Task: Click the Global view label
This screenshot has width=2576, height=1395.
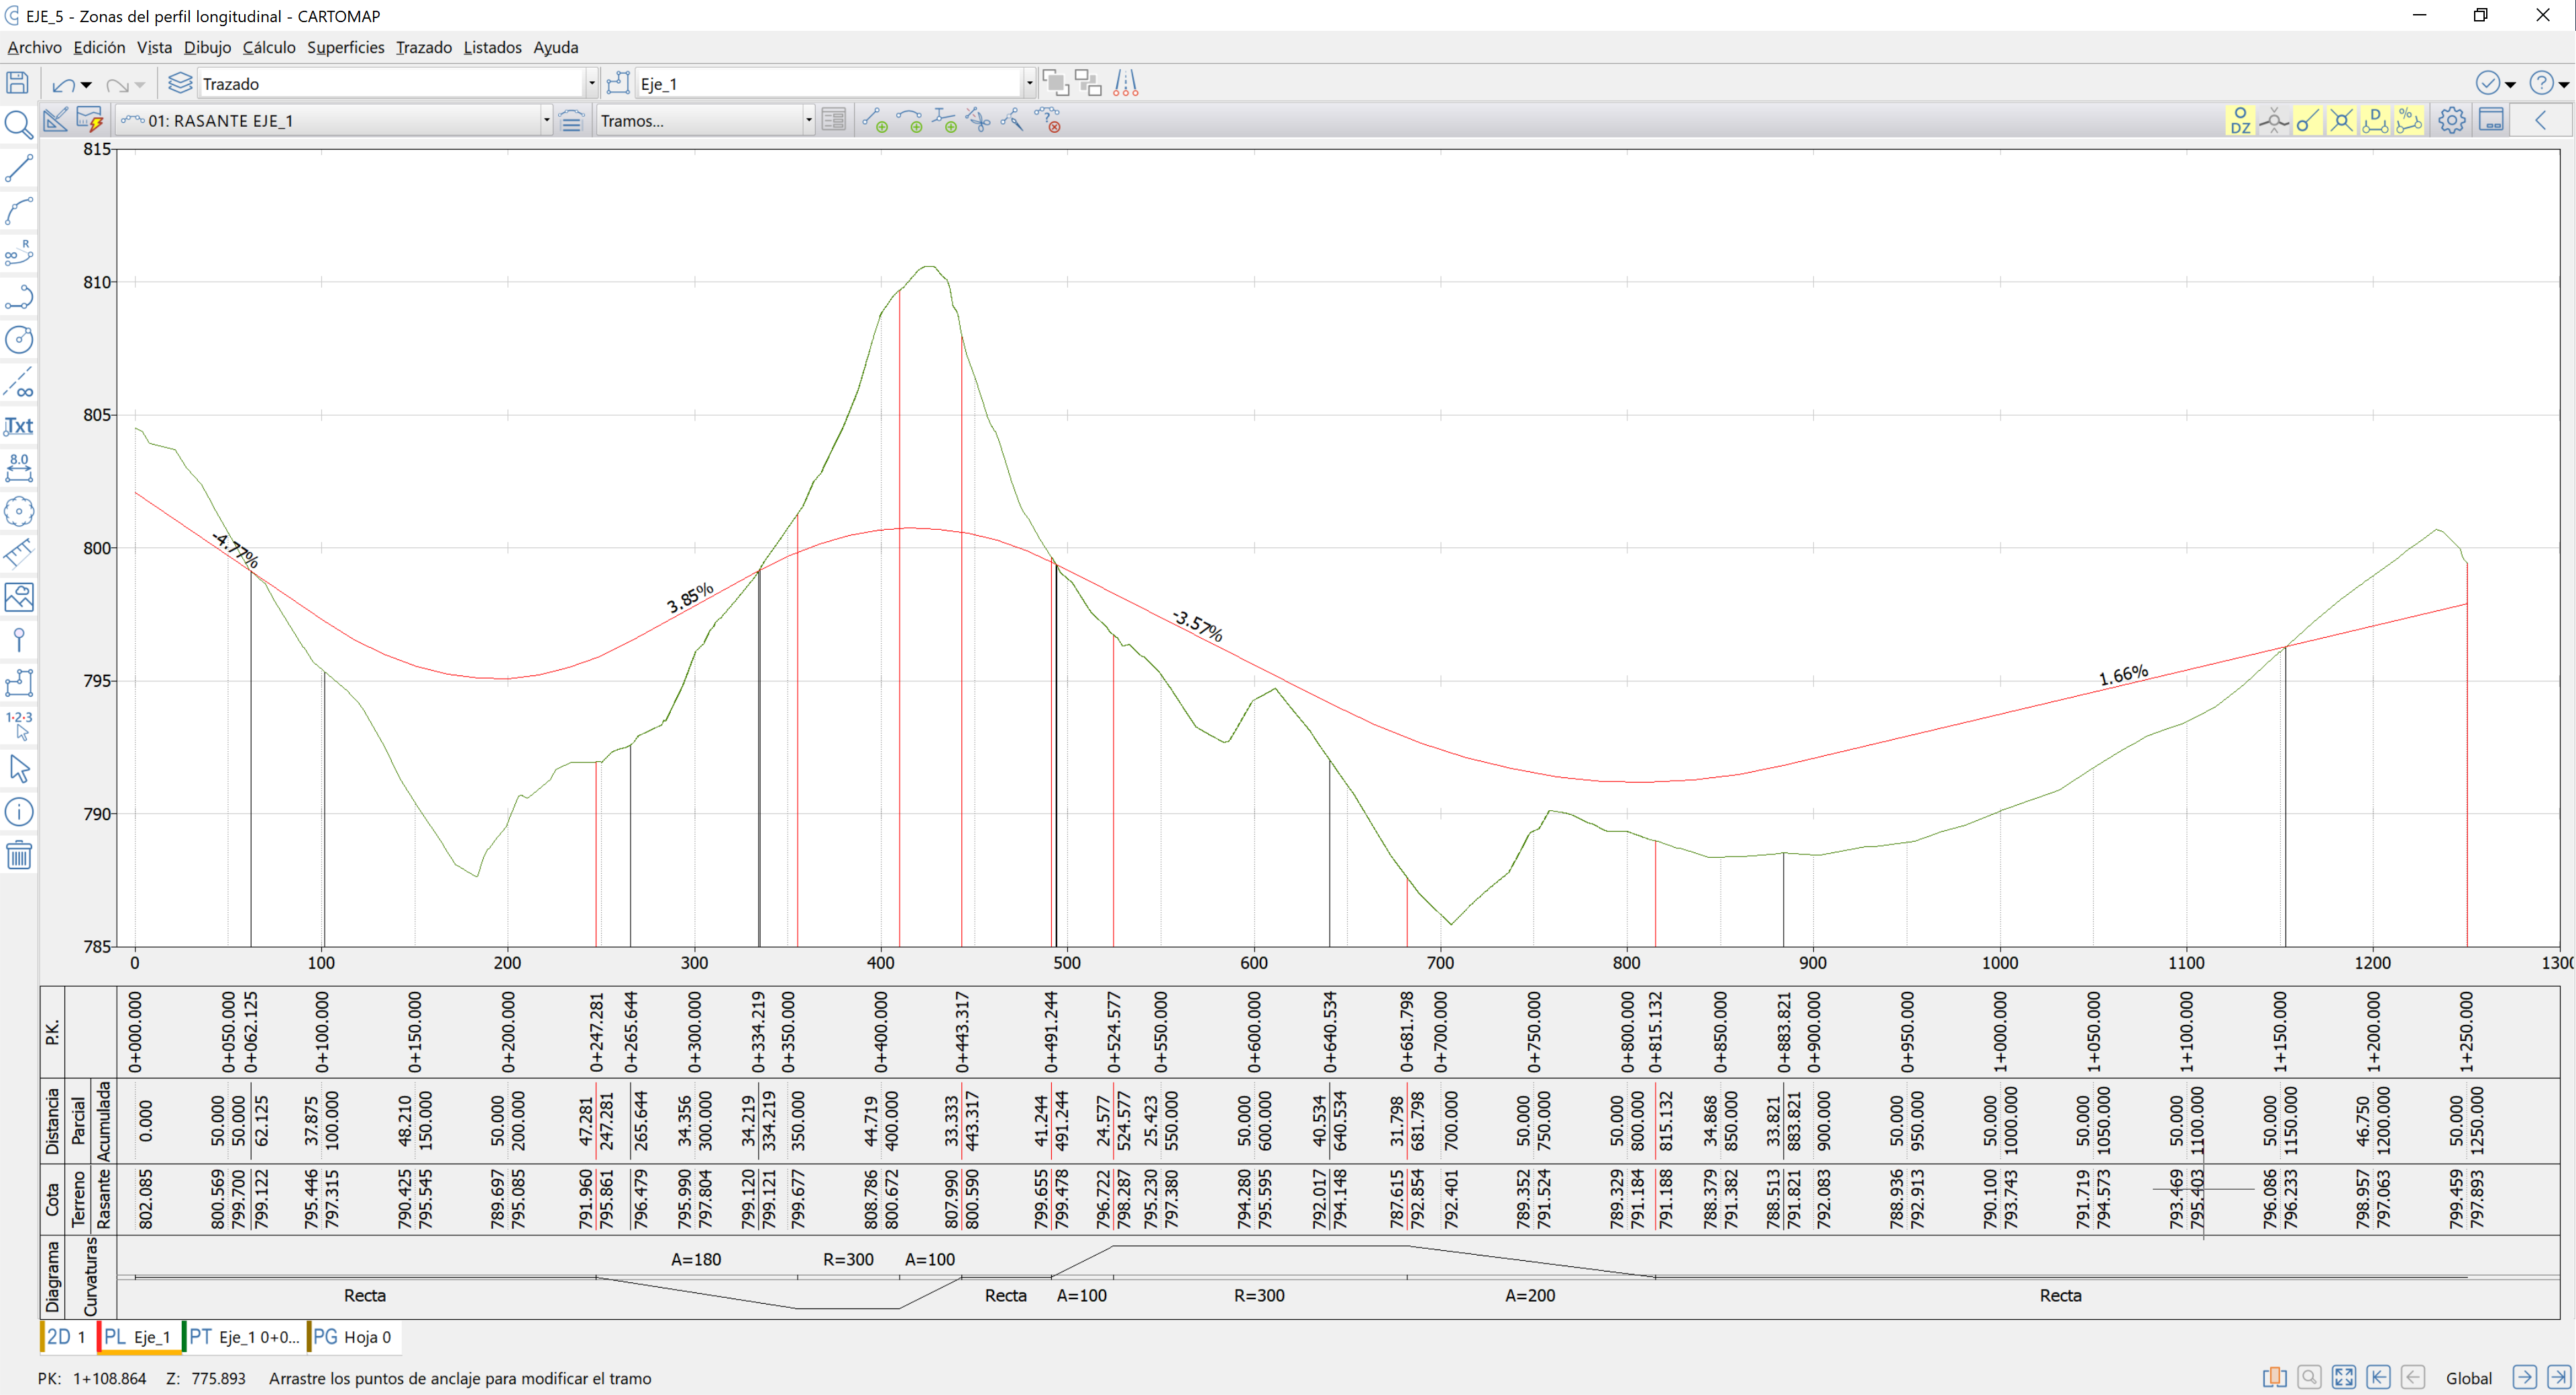Action: click(x=2468, y=1378)
